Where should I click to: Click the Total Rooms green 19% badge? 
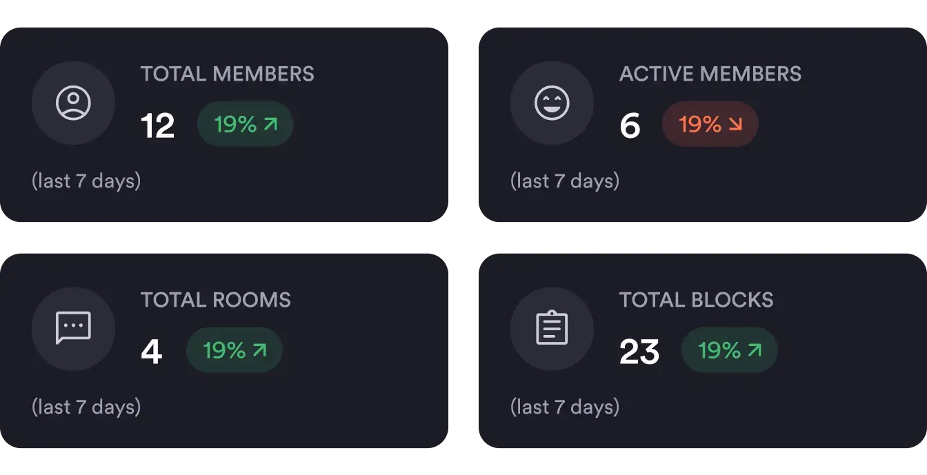click(x=234, y=350)
